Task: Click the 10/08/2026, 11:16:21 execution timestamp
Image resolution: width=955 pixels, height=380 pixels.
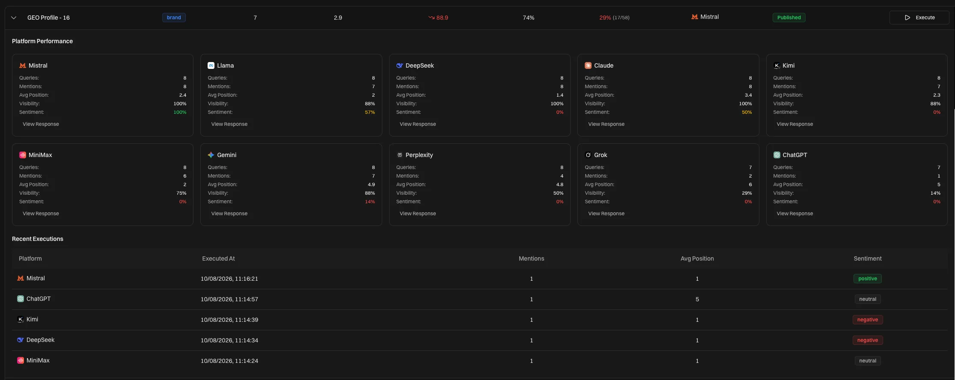Action: [229, 279]
